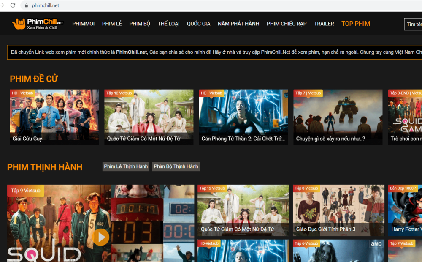Click the Tập 7 | Vietsub badge in featured row
422x262 pixels.
(x=308, y=93)
